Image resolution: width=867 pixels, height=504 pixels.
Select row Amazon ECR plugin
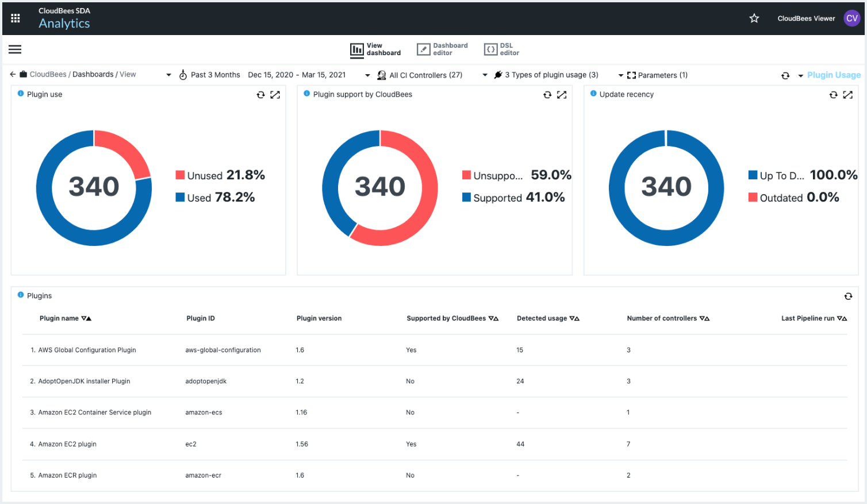pos(435,475)
